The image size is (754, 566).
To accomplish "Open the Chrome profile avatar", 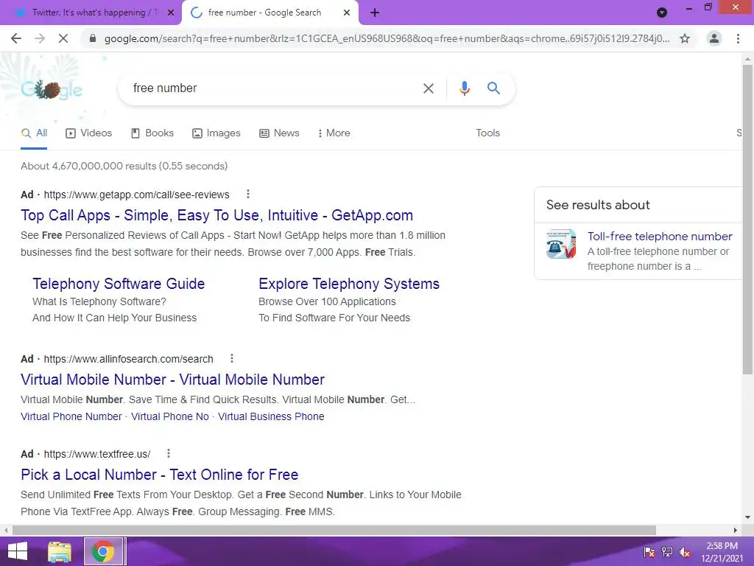I will (x=714, y=38).
